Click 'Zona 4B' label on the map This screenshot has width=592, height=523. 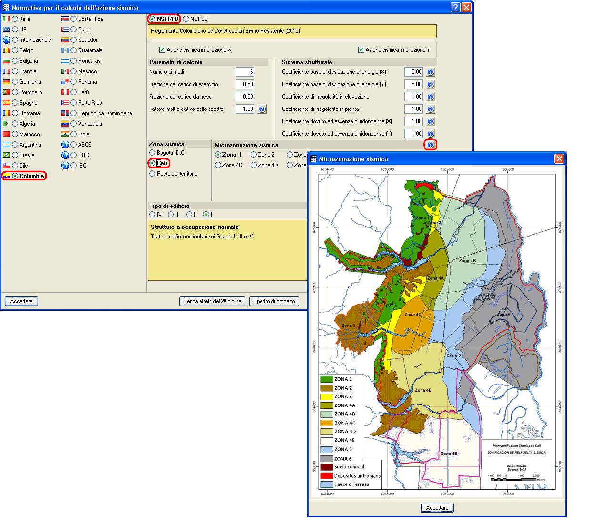click(467, 261)
